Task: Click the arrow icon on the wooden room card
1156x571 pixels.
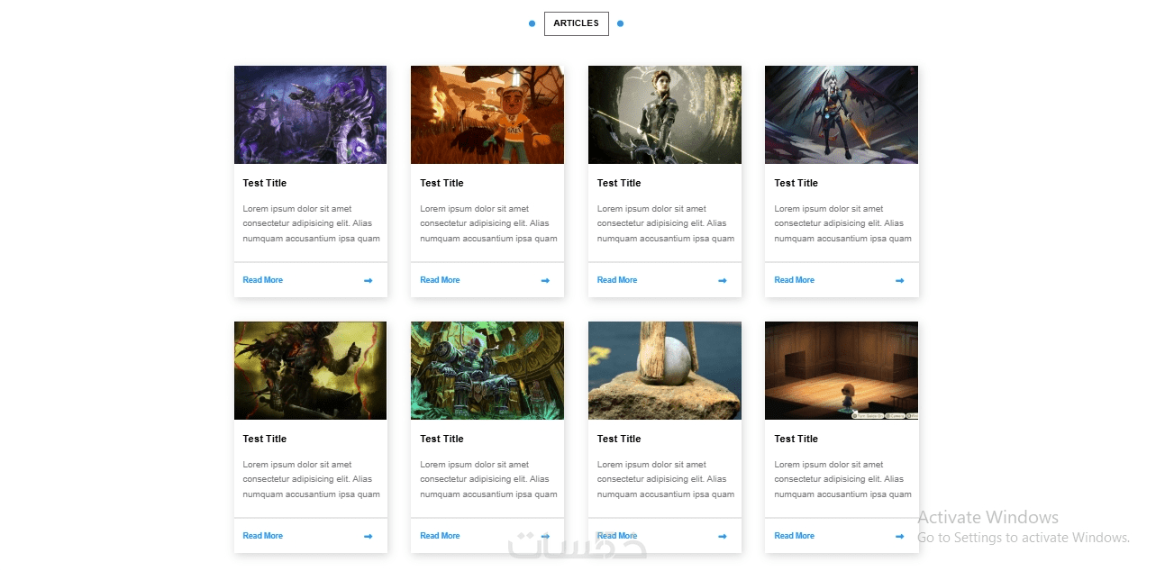Action: [x=899, y=536]
